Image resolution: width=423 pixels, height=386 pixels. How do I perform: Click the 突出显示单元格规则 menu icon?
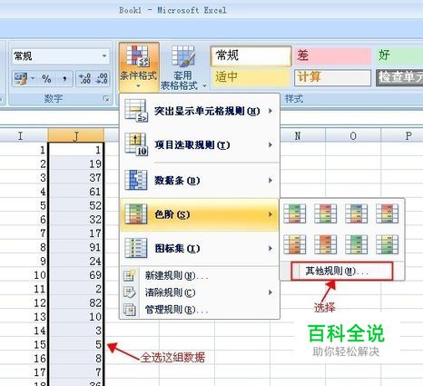coord(136,111)
